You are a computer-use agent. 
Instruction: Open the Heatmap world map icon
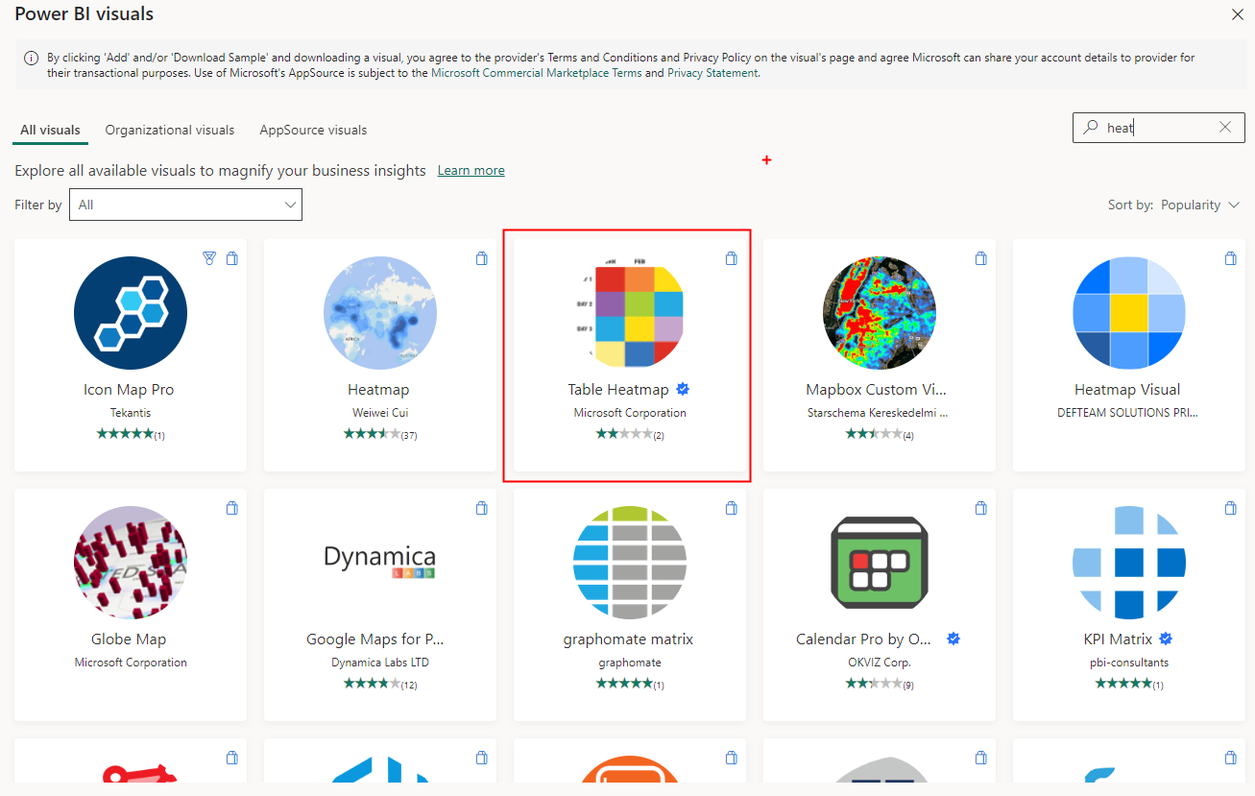[x=380, y=313]
